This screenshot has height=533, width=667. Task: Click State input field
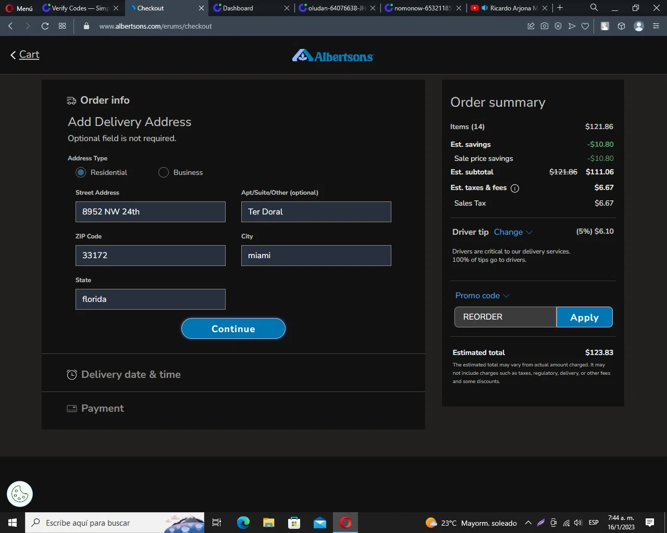click(151, 299)
